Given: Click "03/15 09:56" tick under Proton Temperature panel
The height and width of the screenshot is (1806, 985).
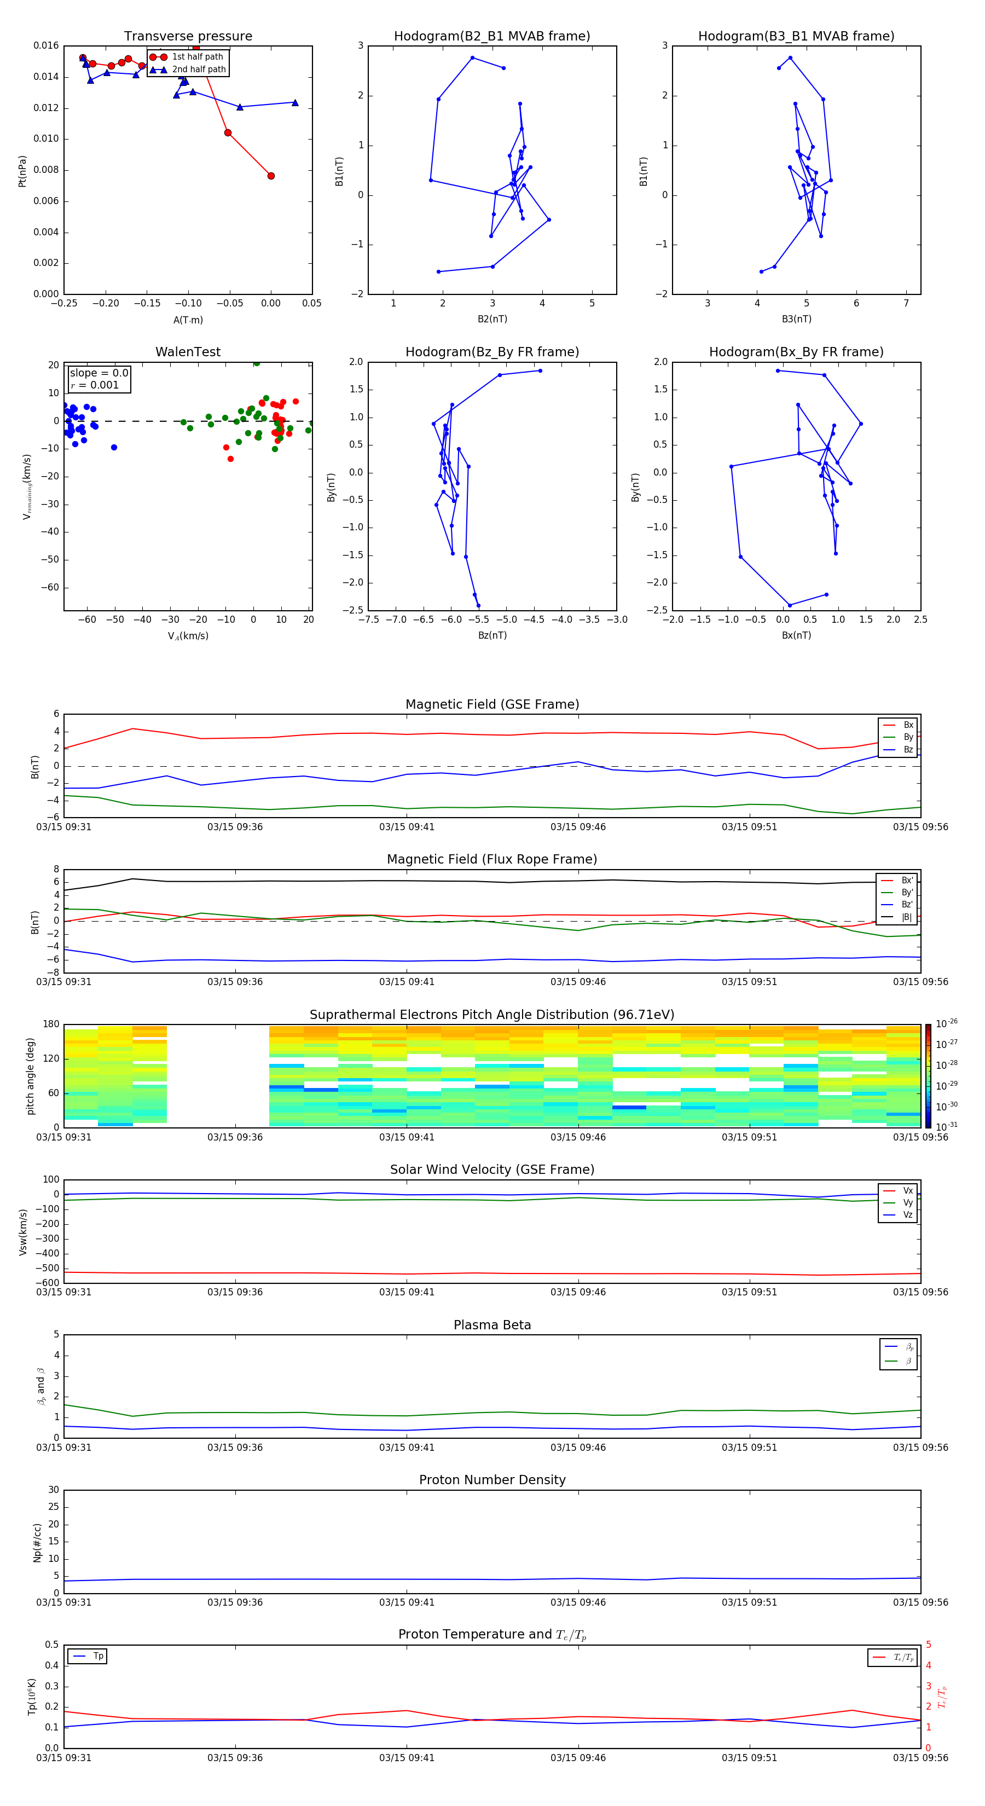Looking at the screenshot, I should click(920, 1758).
